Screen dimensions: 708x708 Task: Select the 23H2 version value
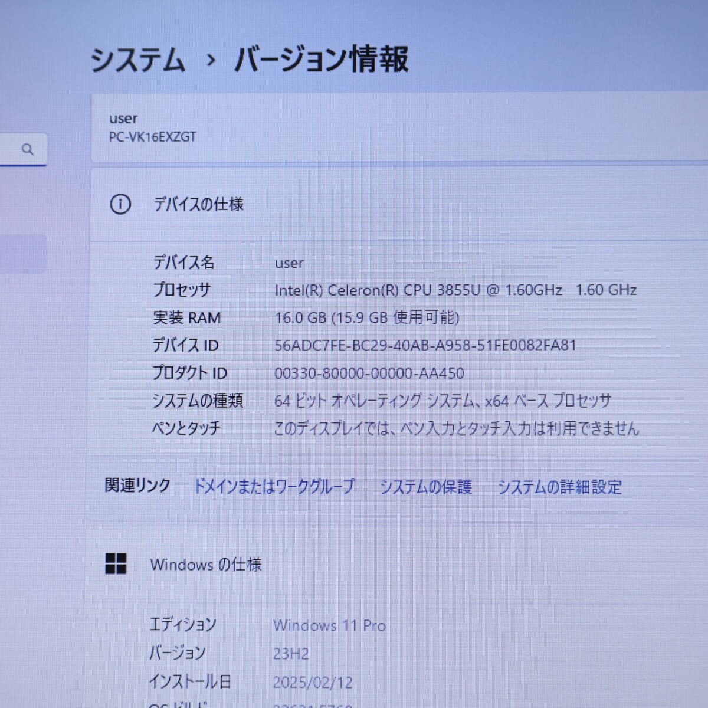click(291, 654)
